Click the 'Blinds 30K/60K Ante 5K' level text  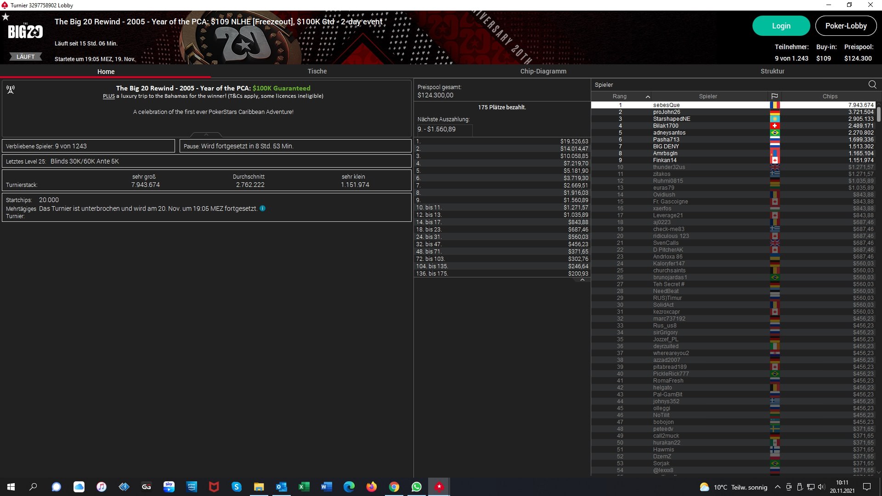pyautogui.click(x=85, y=161)
